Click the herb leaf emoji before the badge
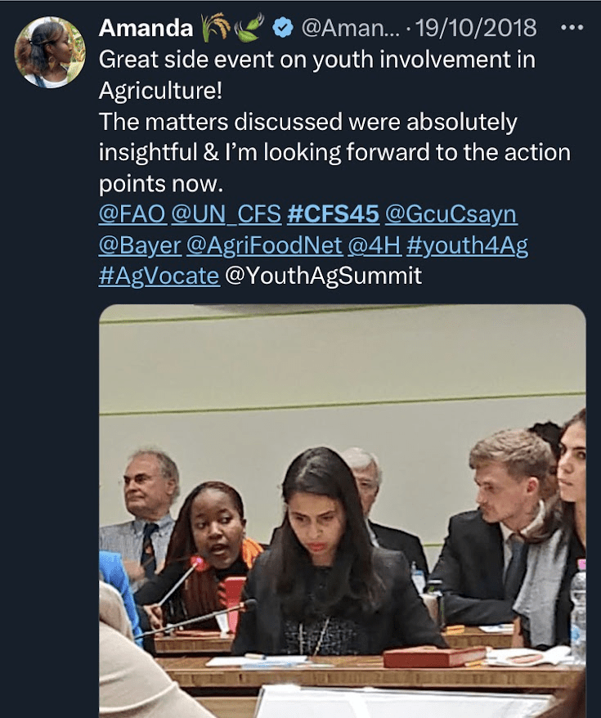 pyautogui.click(x=249, y=28)
